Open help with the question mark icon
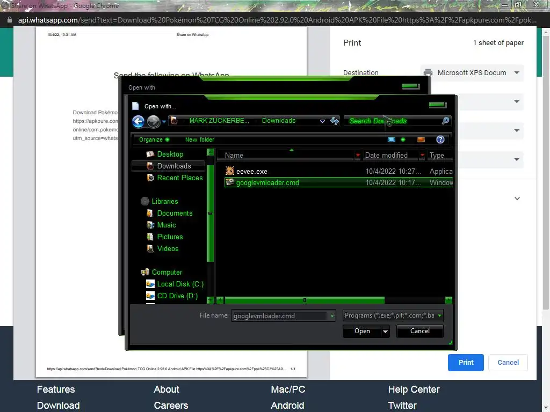The height and width of the screenshot is (412, 550). point(440,139)
